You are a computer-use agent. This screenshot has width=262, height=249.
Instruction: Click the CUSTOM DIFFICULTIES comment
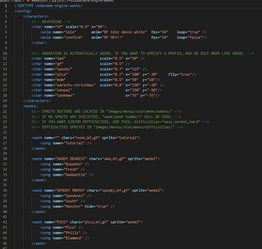point(120,122)
